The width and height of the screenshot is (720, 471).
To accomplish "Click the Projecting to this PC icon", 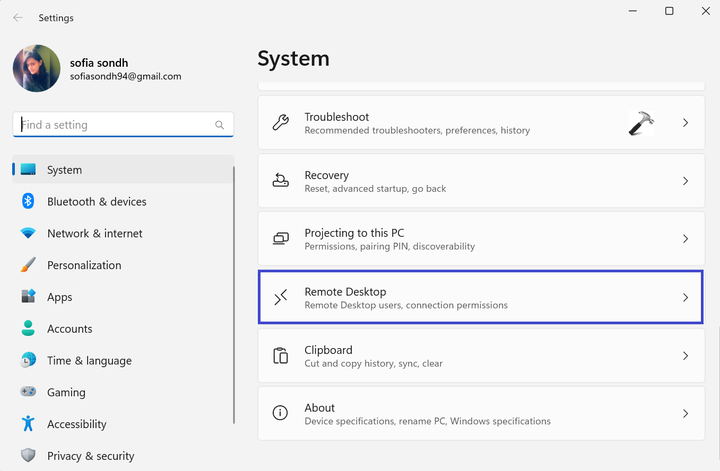I will 281,239.
